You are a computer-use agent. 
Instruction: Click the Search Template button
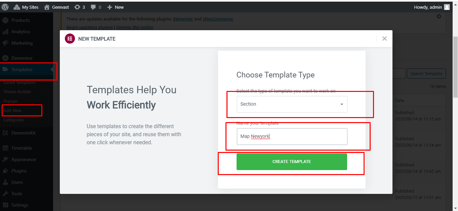tap(426, 74)
